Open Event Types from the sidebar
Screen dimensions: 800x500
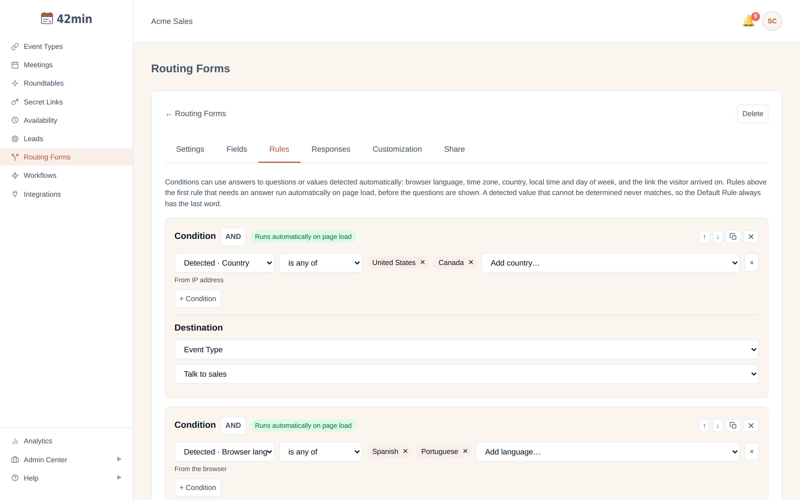point(66,47)
